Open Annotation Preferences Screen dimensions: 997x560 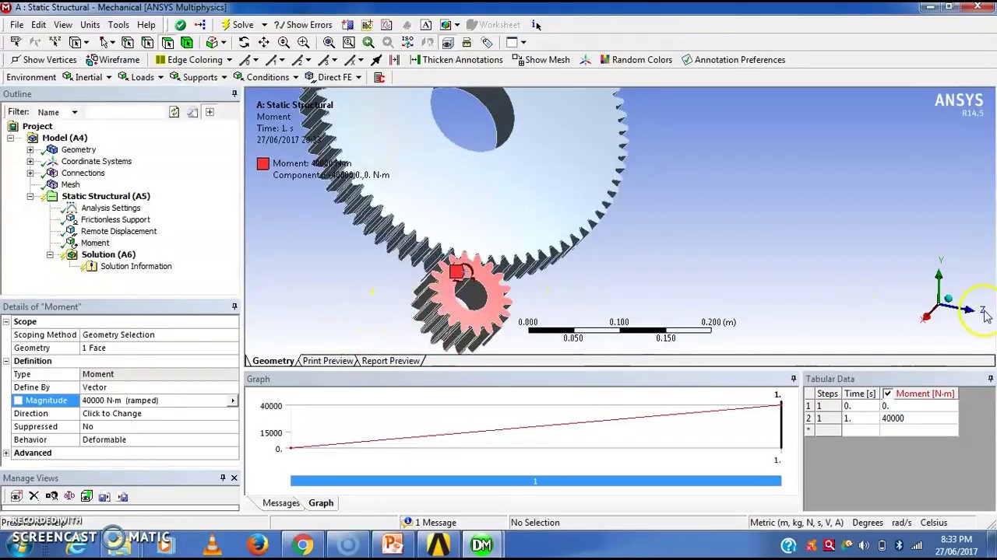(x=733, y=60)
